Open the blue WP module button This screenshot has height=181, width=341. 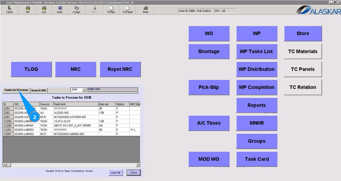coord(257,33)
